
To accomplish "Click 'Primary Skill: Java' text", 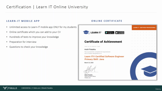I will [x=94, y=59].
